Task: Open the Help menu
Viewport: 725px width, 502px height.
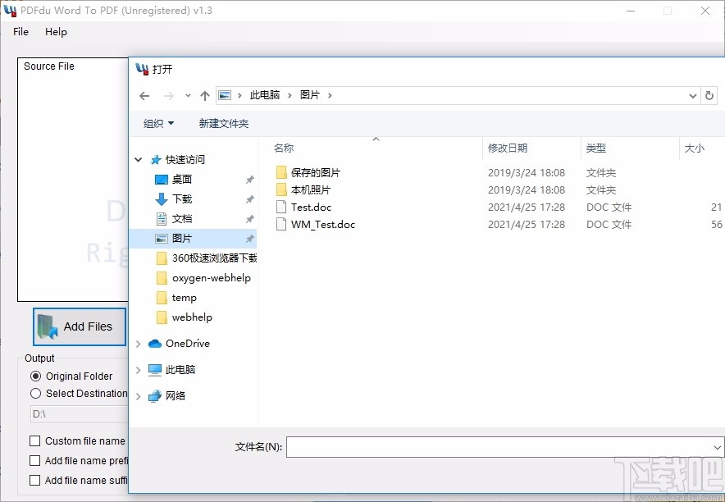Action: coord(56,32)
